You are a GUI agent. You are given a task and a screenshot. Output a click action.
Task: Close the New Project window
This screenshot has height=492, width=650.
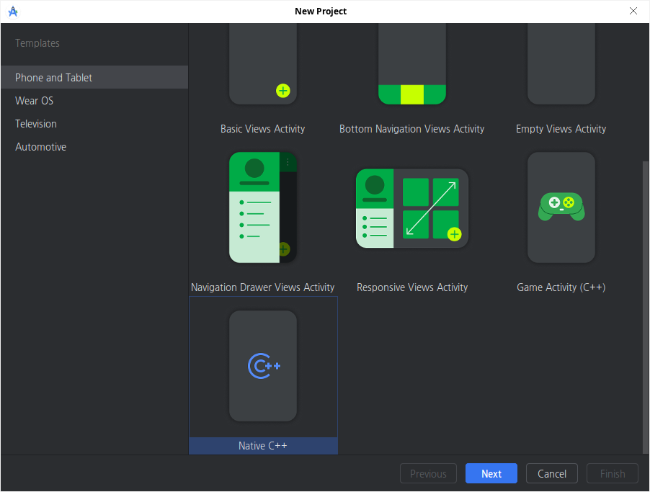point(633,12)
